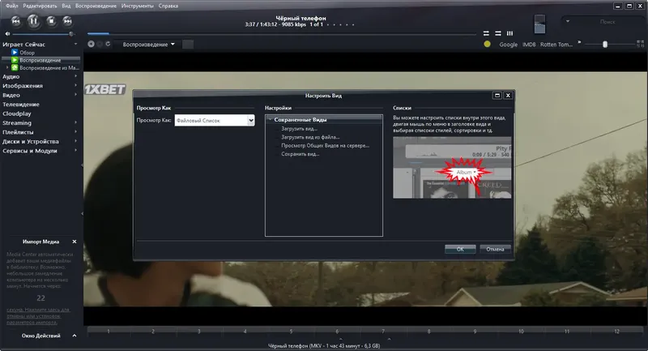
Task: Click the cover art thumbnail in header
Action: coord(539,24)
